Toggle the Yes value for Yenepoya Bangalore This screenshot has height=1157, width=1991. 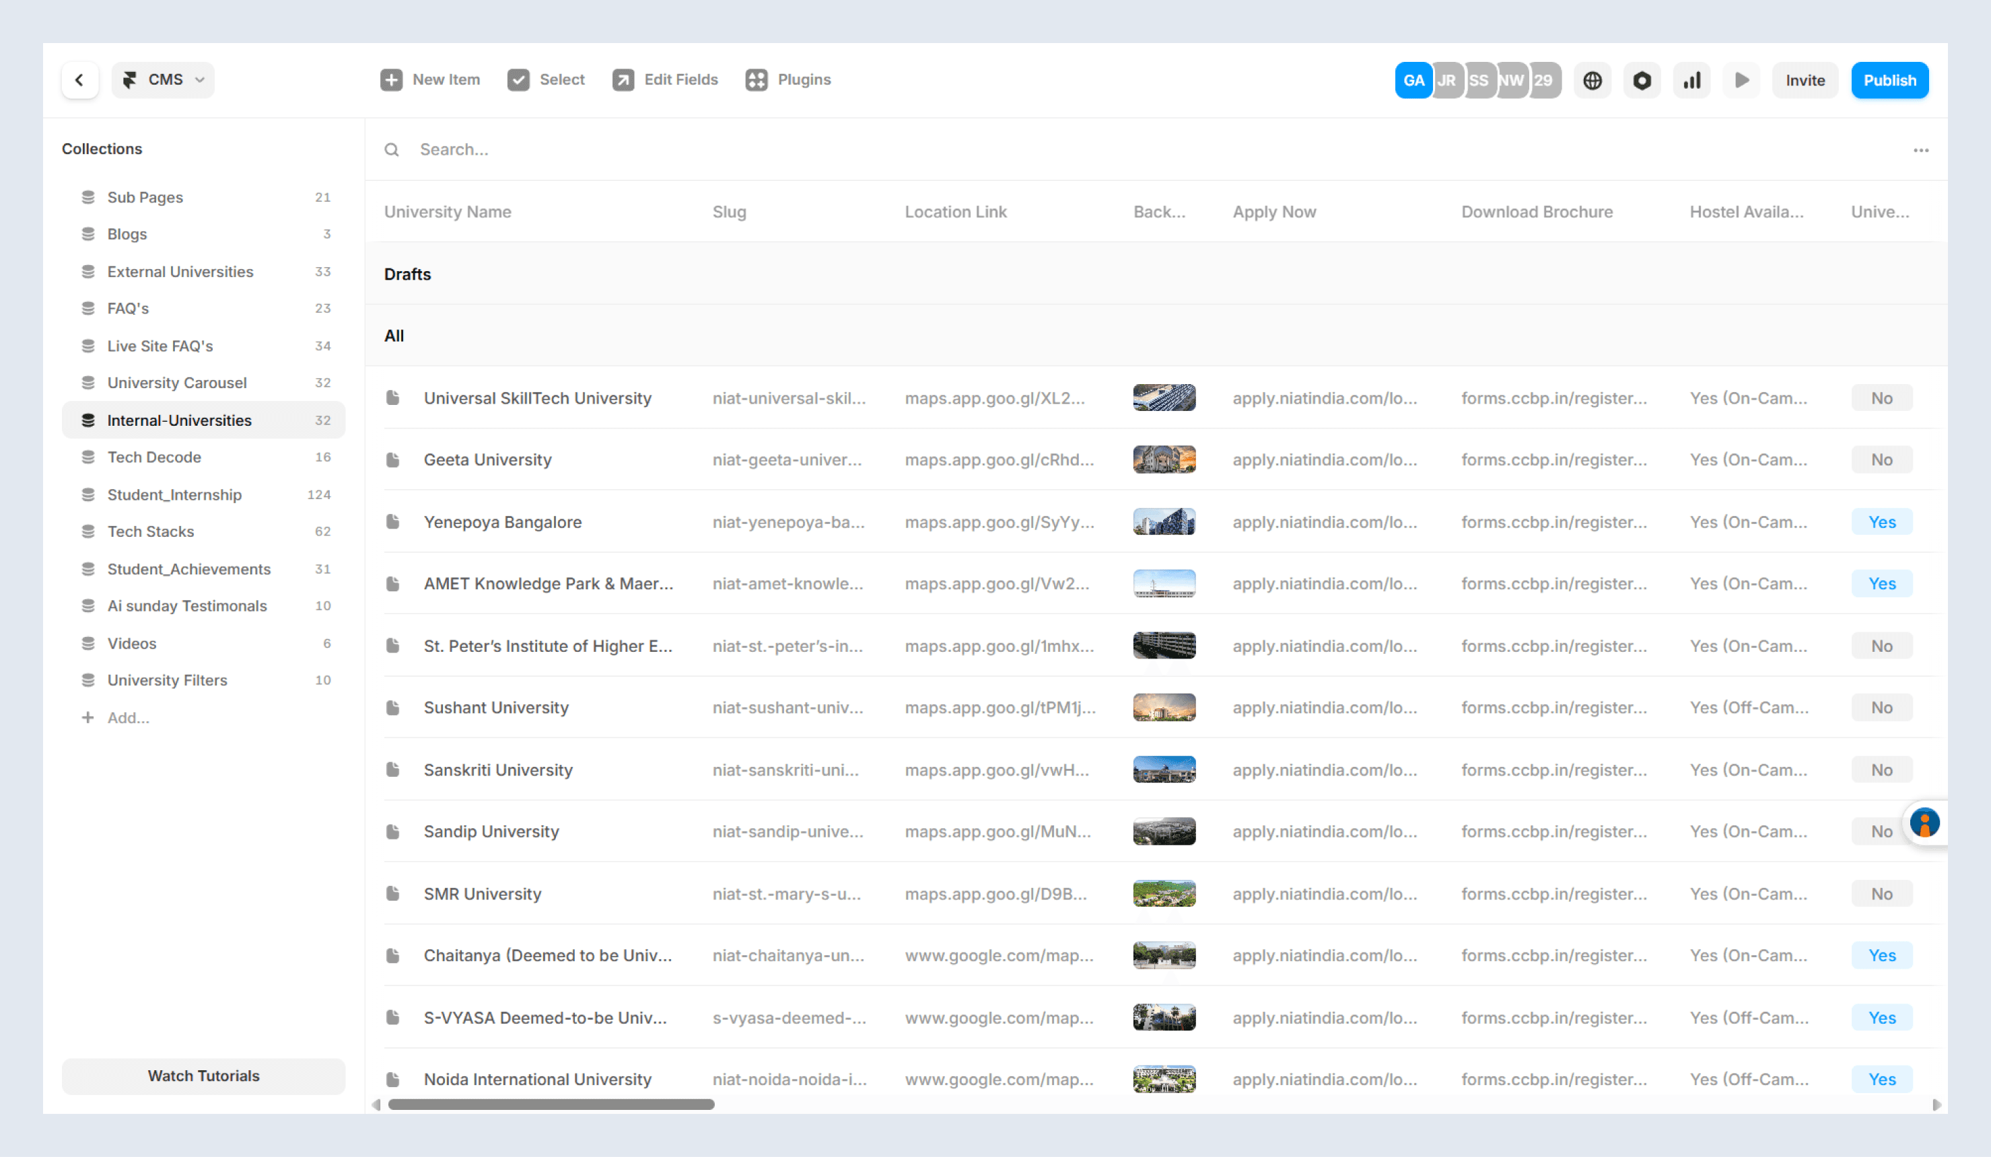pos(1881,522)
